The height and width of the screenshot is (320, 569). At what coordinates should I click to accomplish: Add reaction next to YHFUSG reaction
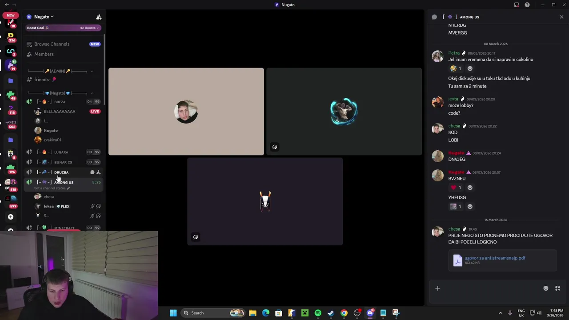(470, 207)
